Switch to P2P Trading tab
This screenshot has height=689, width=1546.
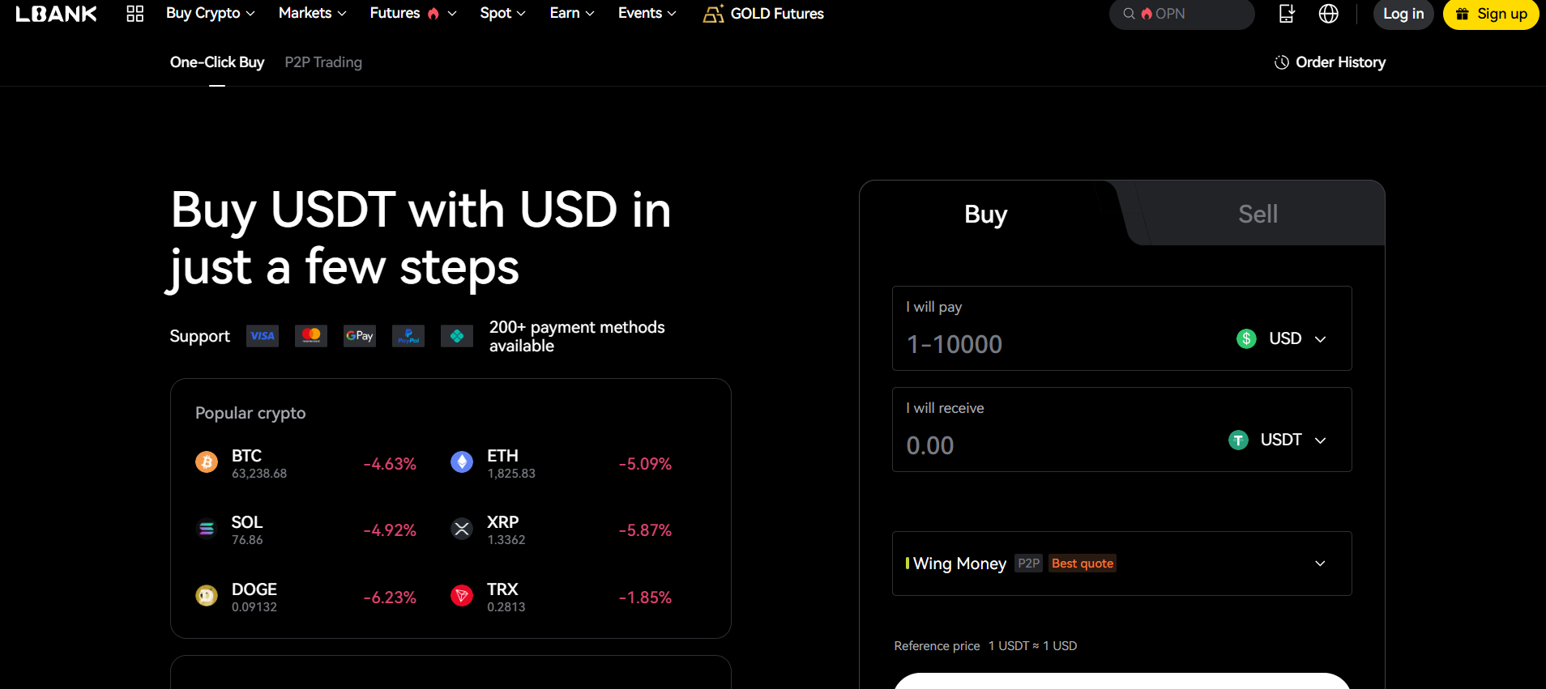pos(323,62)
